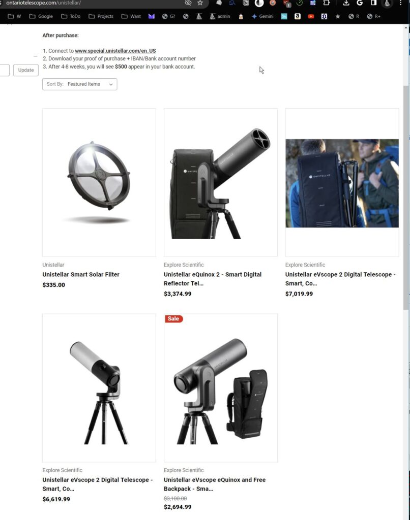410x520 pixels.
Task: Open the Notion extension icon
Action: pyautogui.click(x=246, y=3)
